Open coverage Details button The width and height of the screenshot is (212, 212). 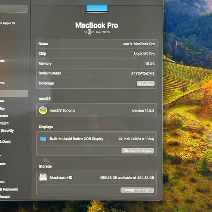tap(146, 83)
